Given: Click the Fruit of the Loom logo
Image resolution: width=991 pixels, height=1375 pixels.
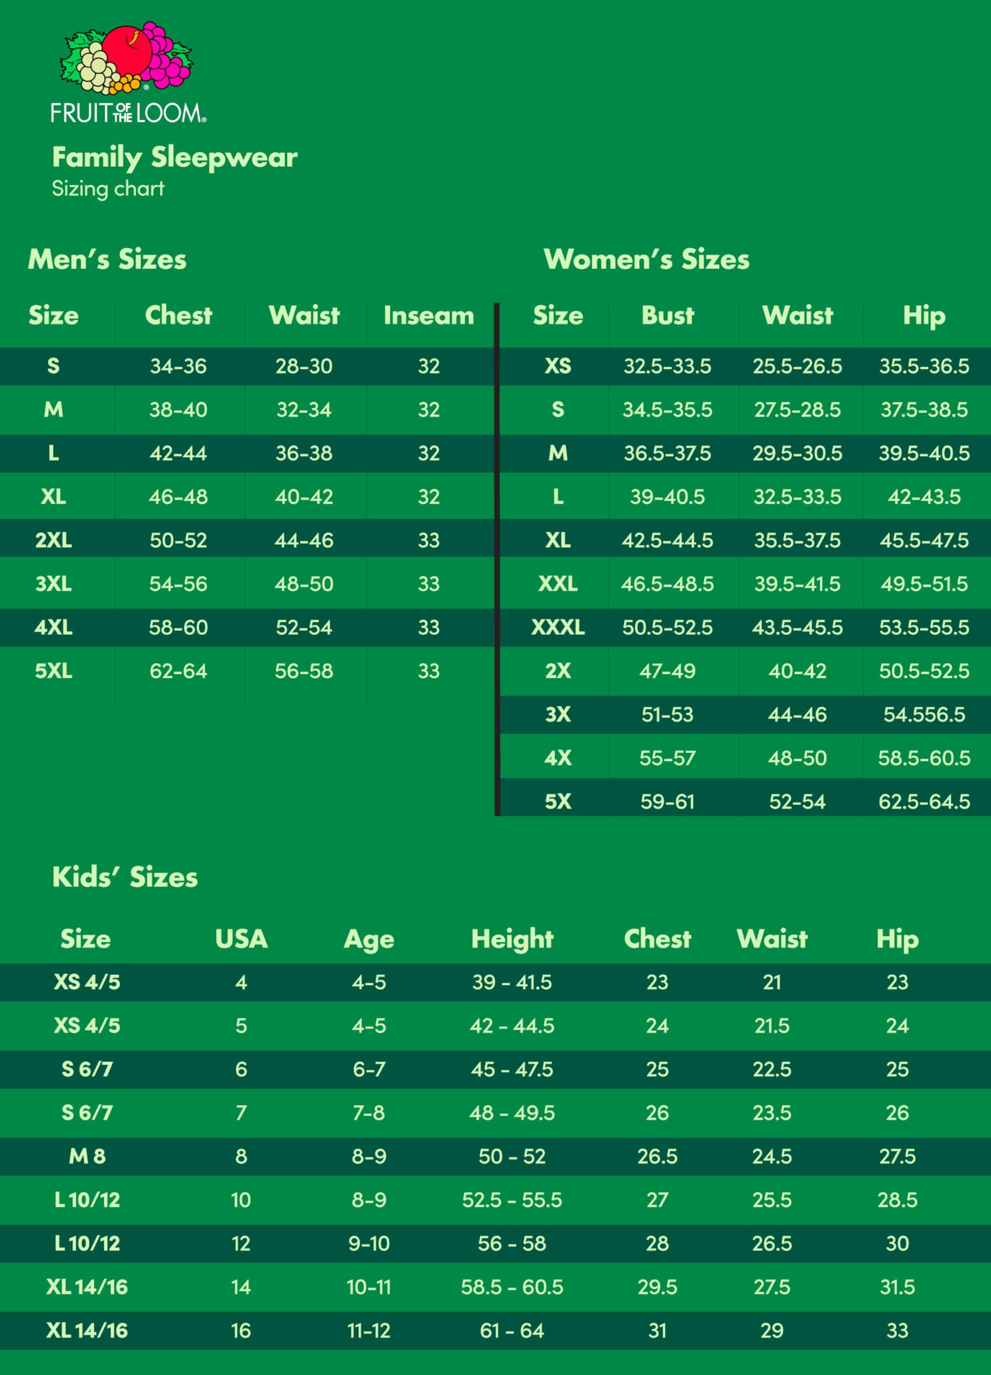Looking at the screenshot, I should pos(128,72).
